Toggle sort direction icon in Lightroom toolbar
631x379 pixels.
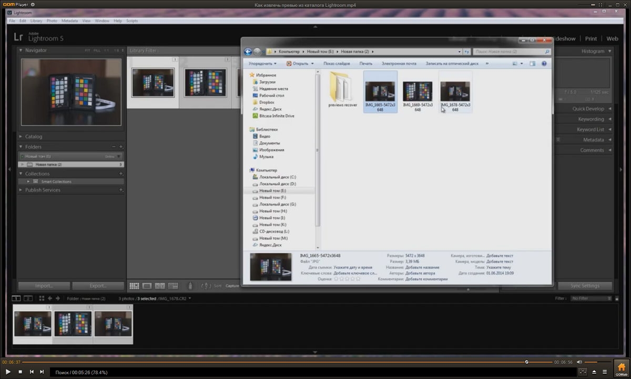tap(207, 286)
